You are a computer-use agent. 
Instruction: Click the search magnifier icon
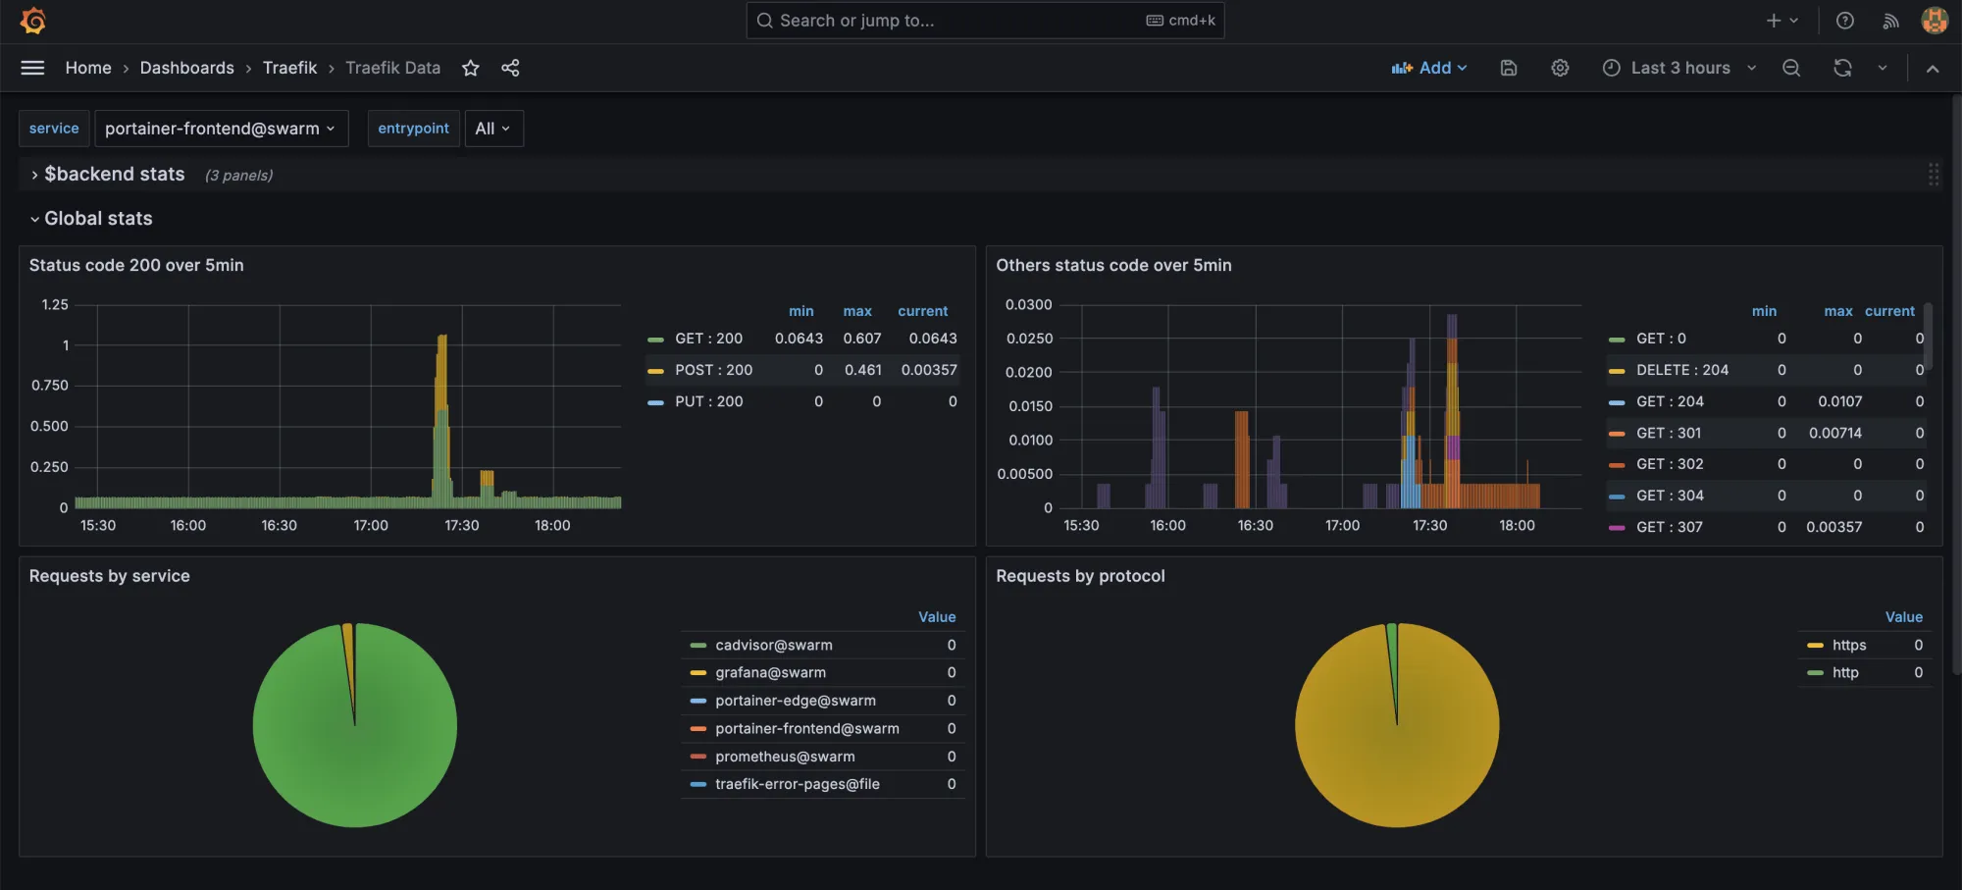pos(765,21)
